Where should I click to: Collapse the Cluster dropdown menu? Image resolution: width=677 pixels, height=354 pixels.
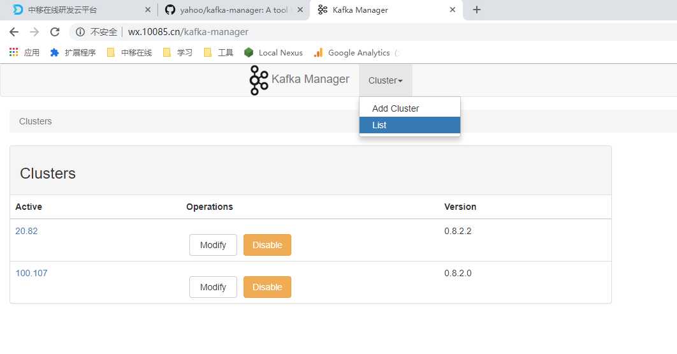click(x=386, y=80)
